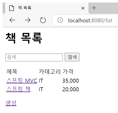Click the 가격 column header
Screen dimensions: 118x113
click(68, 72)
